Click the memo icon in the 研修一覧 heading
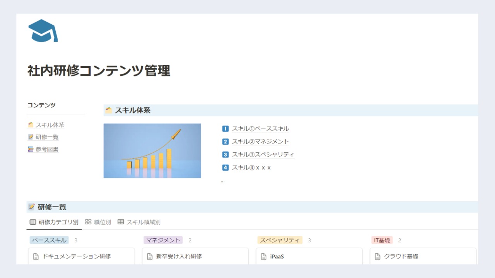The height and width of the screenshot is (278, 495). [x=32, y=207]
